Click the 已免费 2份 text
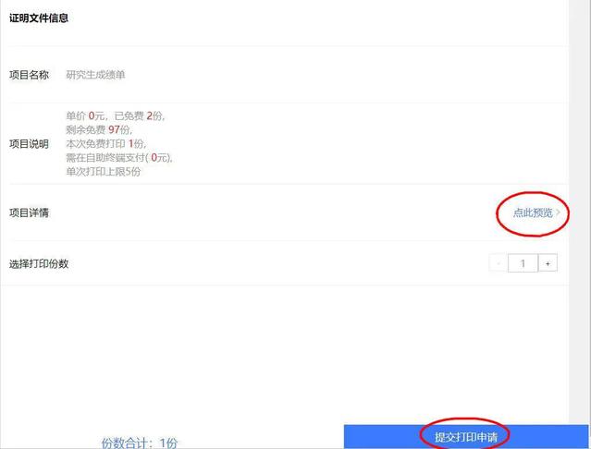Viewport: 591px width, 449px height. click(x=140, y=115)
